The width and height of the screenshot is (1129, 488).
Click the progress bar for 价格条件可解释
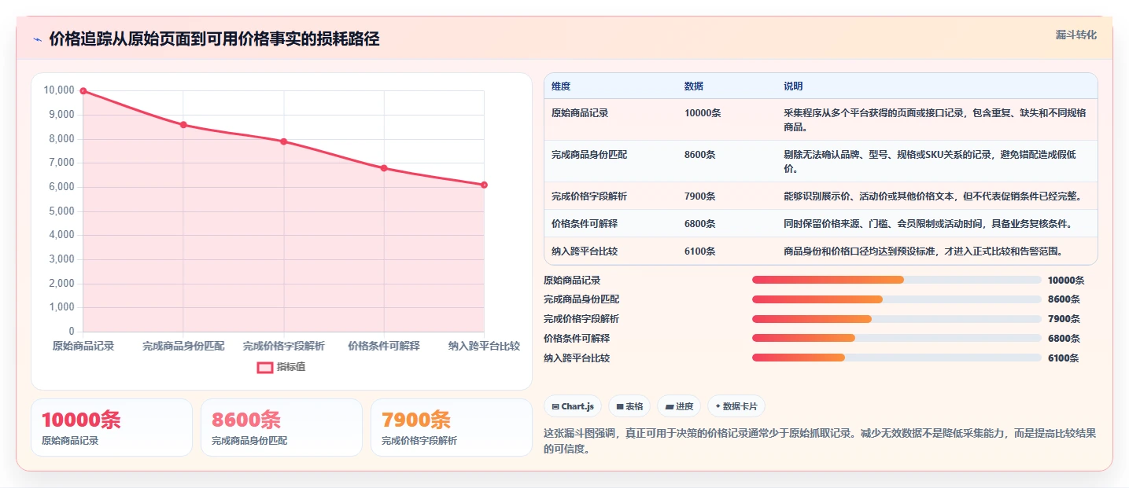tap(897, 338)
